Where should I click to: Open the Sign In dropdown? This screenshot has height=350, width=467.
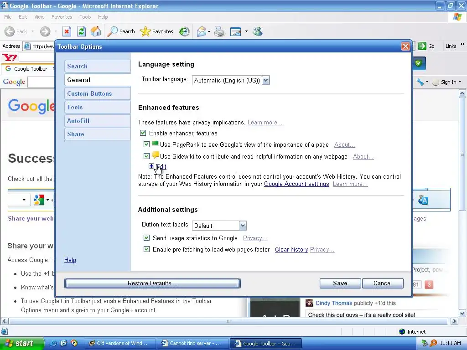pyautogui.click(x=447, y=82)
